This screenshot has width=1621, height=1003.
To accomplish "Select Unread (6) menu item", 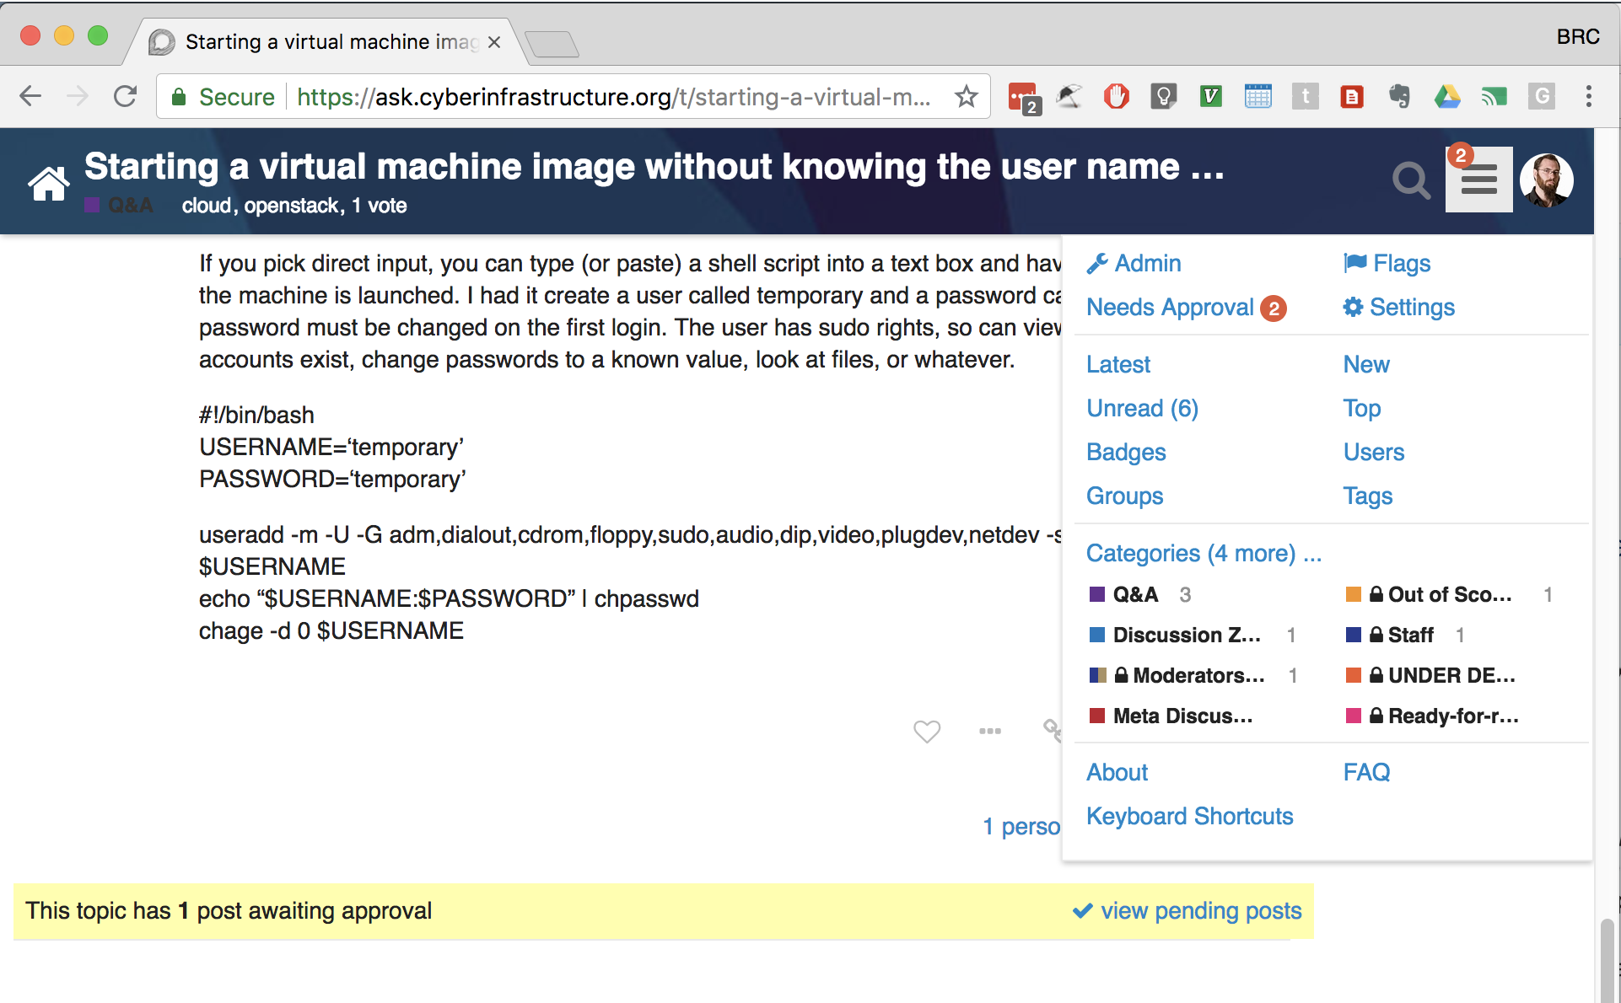I will coord(1142,408).
